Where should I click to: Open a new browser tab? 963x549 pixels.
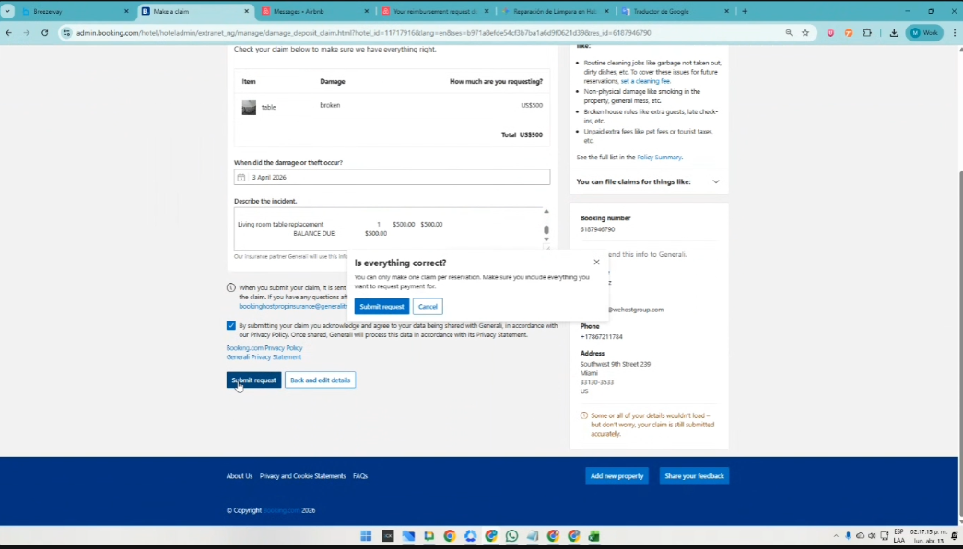pos(745,11)
